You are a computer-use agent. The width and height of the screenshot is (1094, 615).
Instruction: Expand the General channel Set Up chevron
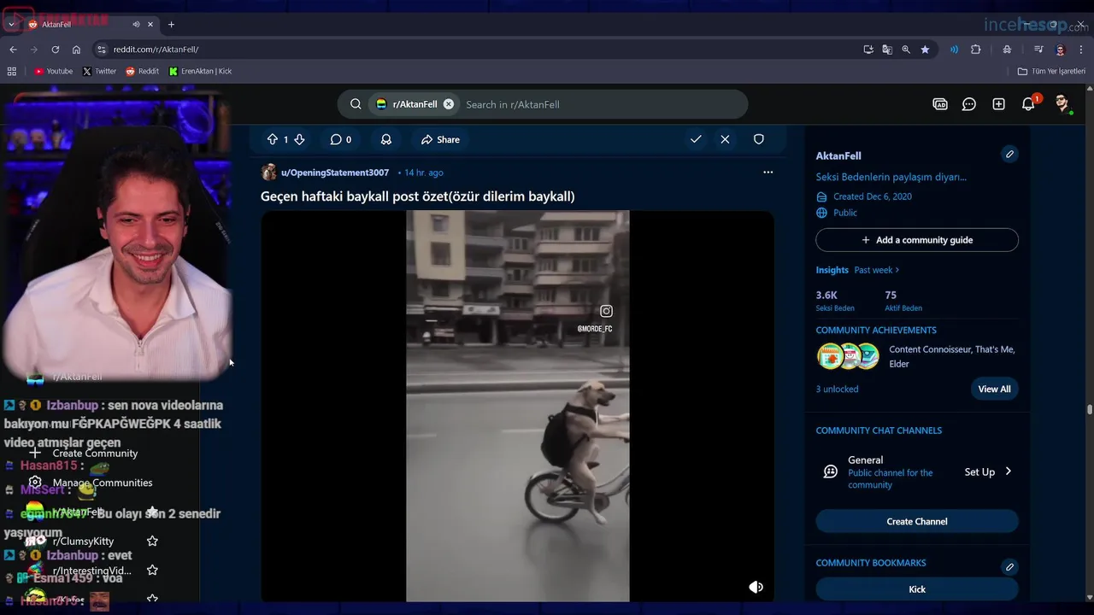[x=1009, y=471]
